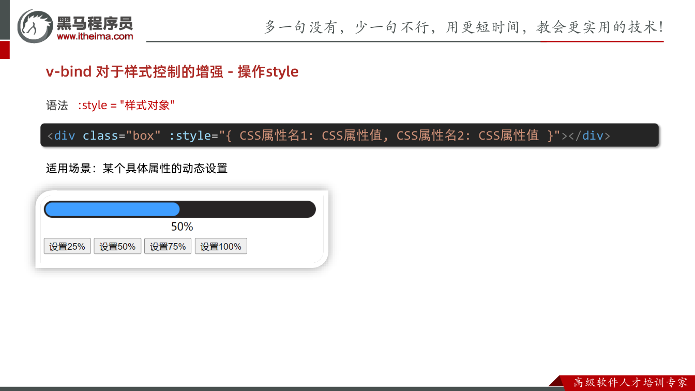
Task: Click the dark code block with :style example
Action: (350, 136)
